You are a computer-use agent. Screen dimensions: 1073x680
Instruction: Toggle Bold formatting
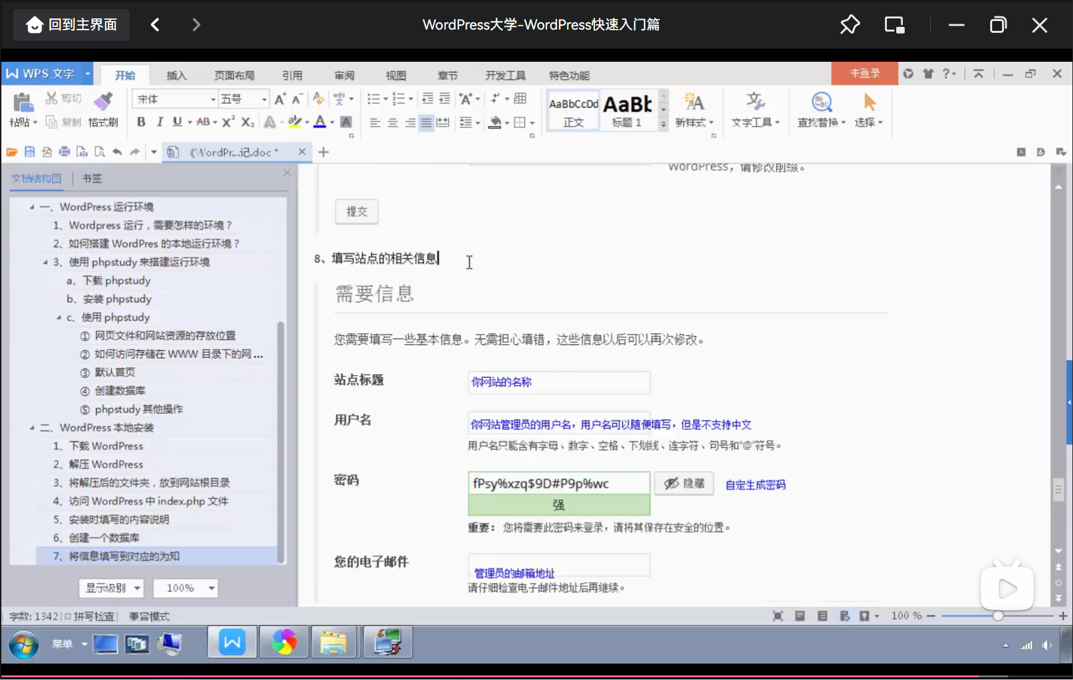point(141,122)
